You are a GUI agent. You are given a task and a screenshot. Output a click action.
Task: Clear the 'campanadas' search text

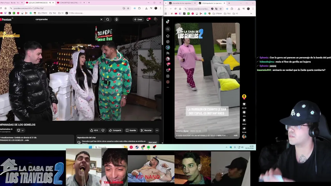click(101, 19)
